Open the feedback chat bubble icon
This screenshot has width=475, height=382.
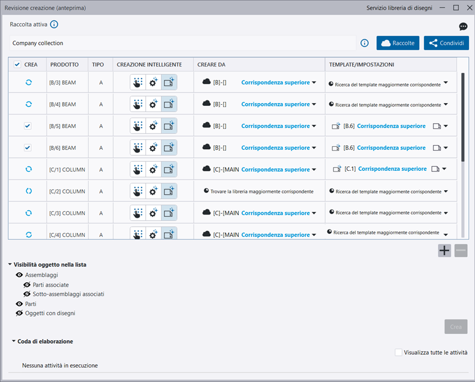pos(463,27)
